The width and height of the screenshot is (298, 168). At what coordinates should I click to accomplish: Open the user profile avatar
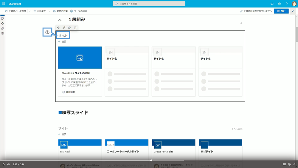coord(294,4)
